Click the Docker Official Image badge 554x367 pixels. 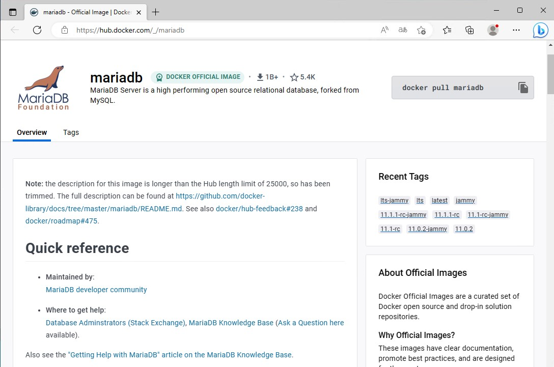[198, 77]
